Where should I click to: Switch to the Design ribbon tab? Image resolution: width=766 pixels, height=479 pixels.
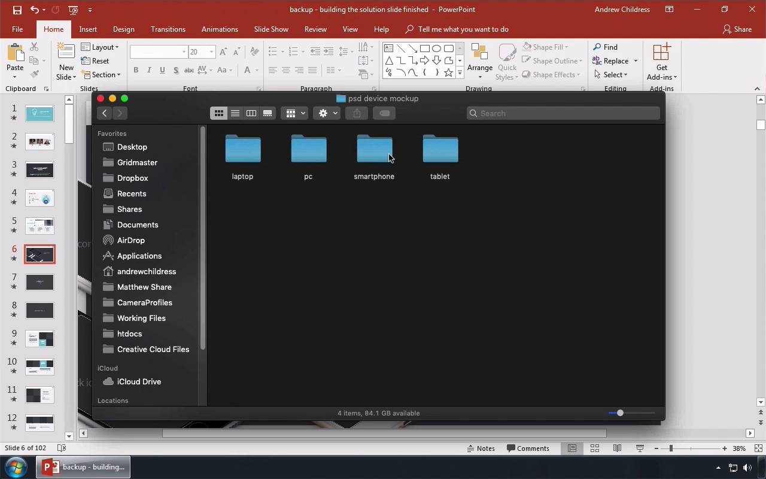(x=123, y=29)
